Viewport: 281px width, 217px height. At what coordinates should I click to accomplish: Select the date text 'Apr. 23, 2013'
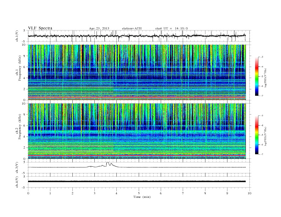[x=99, y=28]
